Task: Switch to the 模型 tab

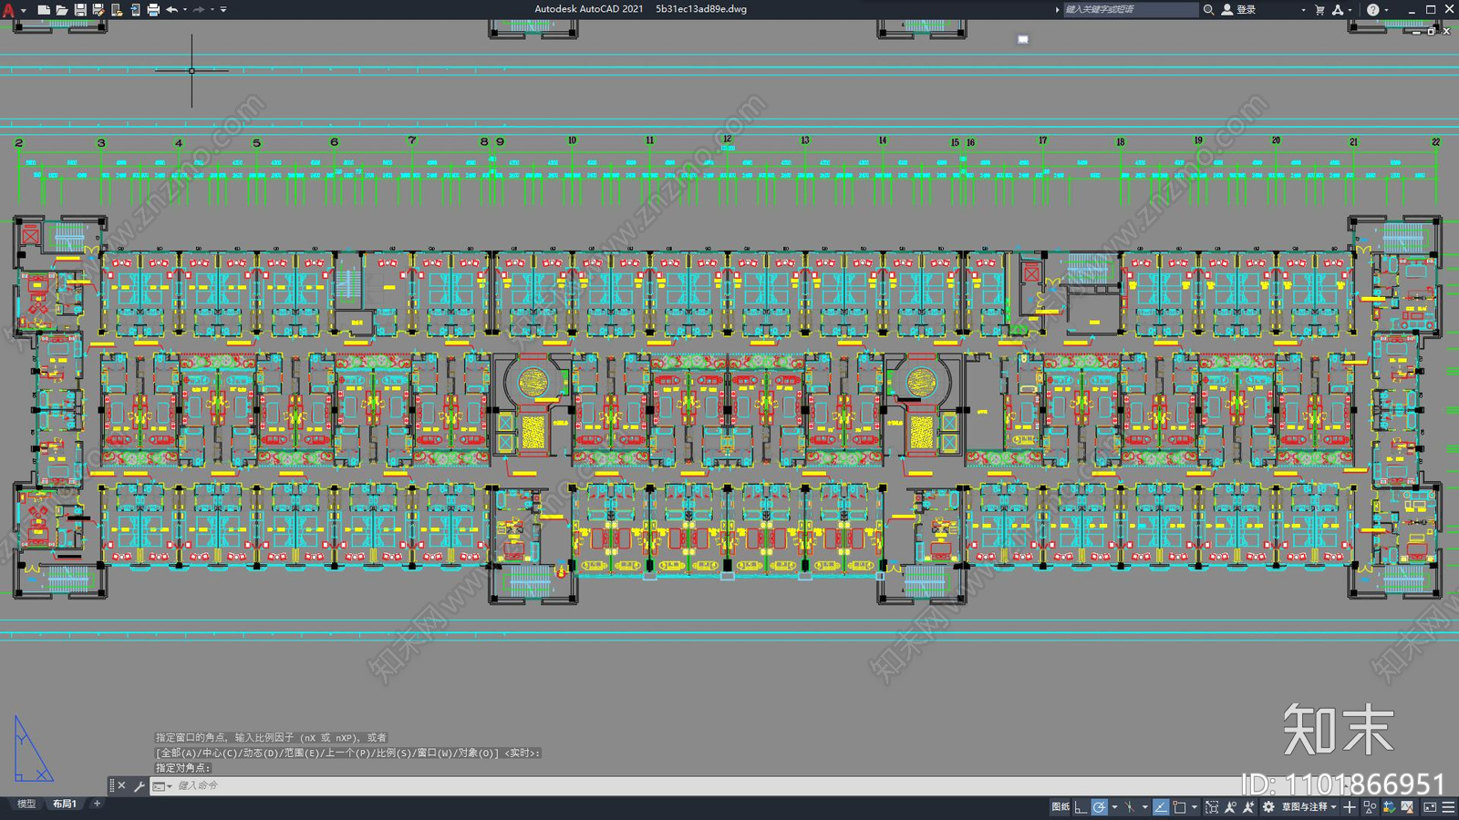Action: (26, 804)
